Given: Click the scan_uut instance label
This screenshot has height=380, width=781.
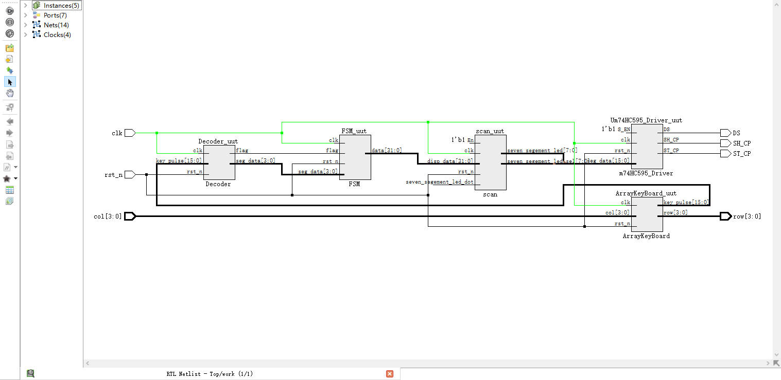Looking at the screenshot, I should coord(490,131).
